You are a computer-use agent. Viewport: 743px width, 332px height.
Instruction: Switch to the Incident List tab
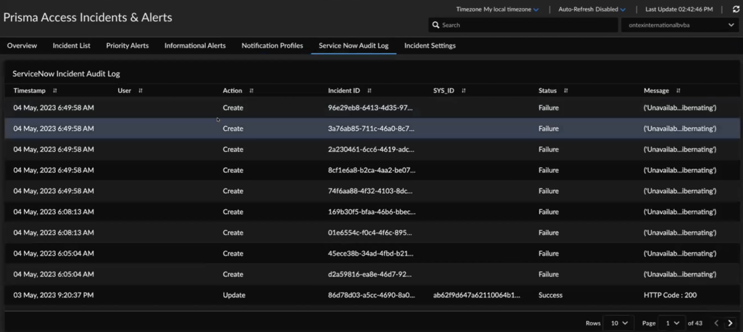(71, 46)
